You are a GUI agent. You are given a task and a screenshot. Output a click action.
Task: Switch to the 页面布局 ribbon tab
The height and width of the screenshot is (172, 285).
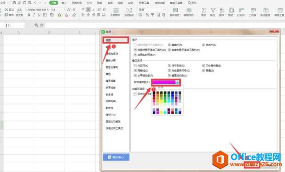tap(77, 3)
